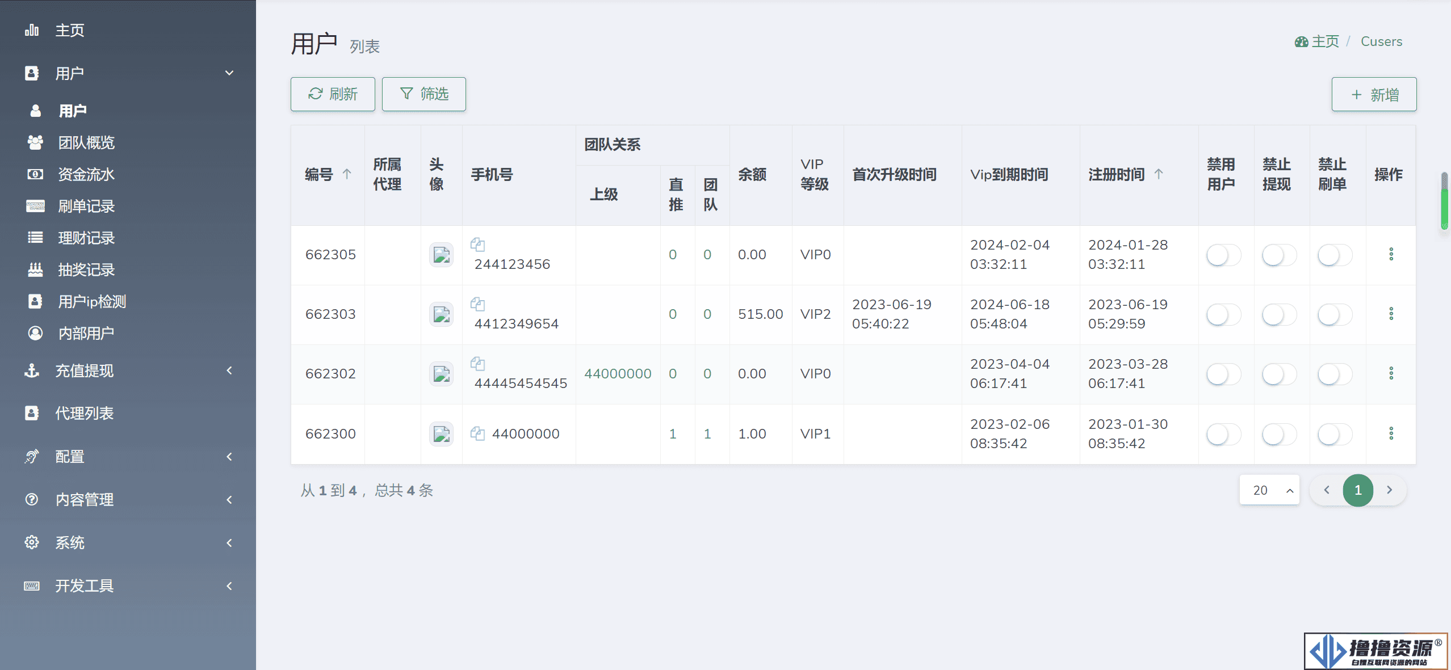Open 理财记录 list icon

(35, 238)
